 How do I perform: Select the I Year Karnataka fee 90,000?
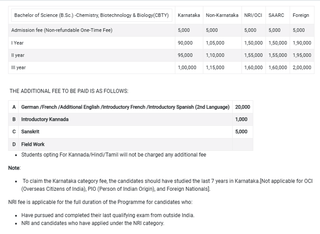[x=185, y=43]
